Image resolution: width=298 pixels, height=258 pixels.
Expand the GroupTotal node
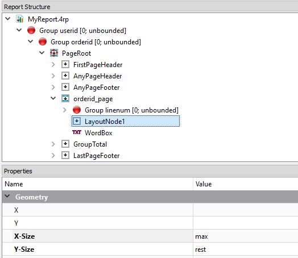53,144
